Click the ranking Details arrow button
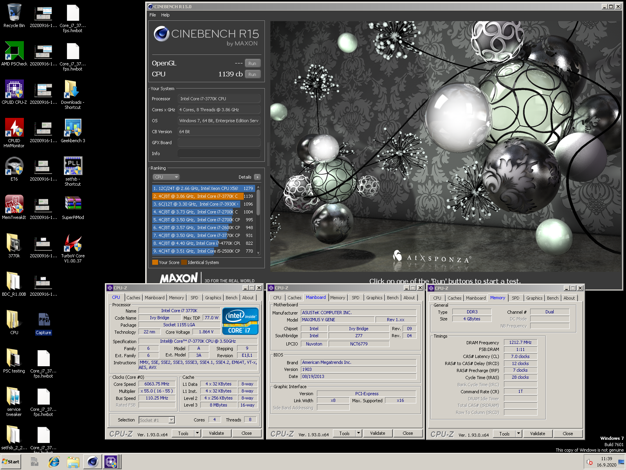 point(257,177)
